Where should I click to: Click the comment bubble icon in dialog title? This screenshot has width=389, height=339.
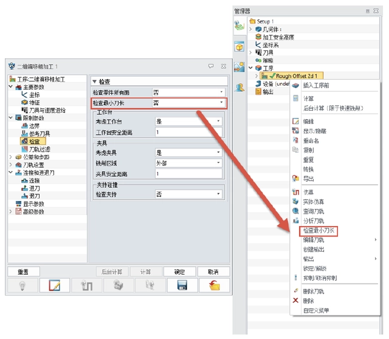tap(211, 66)
